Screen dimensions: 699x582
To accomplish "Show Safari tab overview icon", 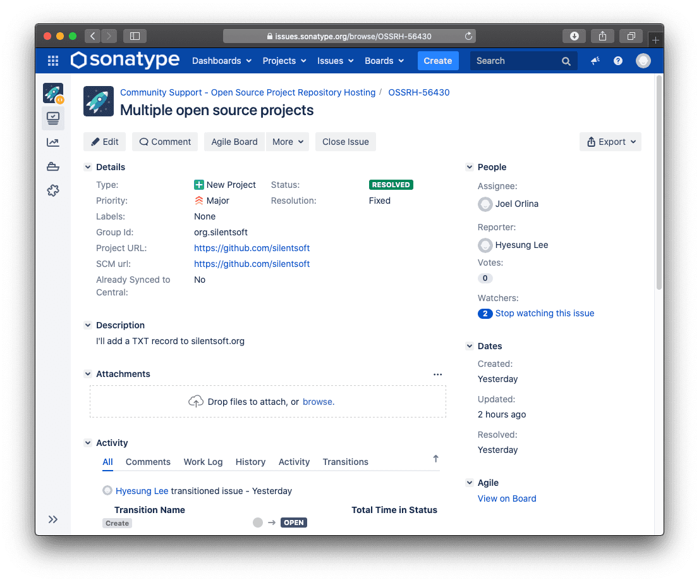I will (631, 36).
